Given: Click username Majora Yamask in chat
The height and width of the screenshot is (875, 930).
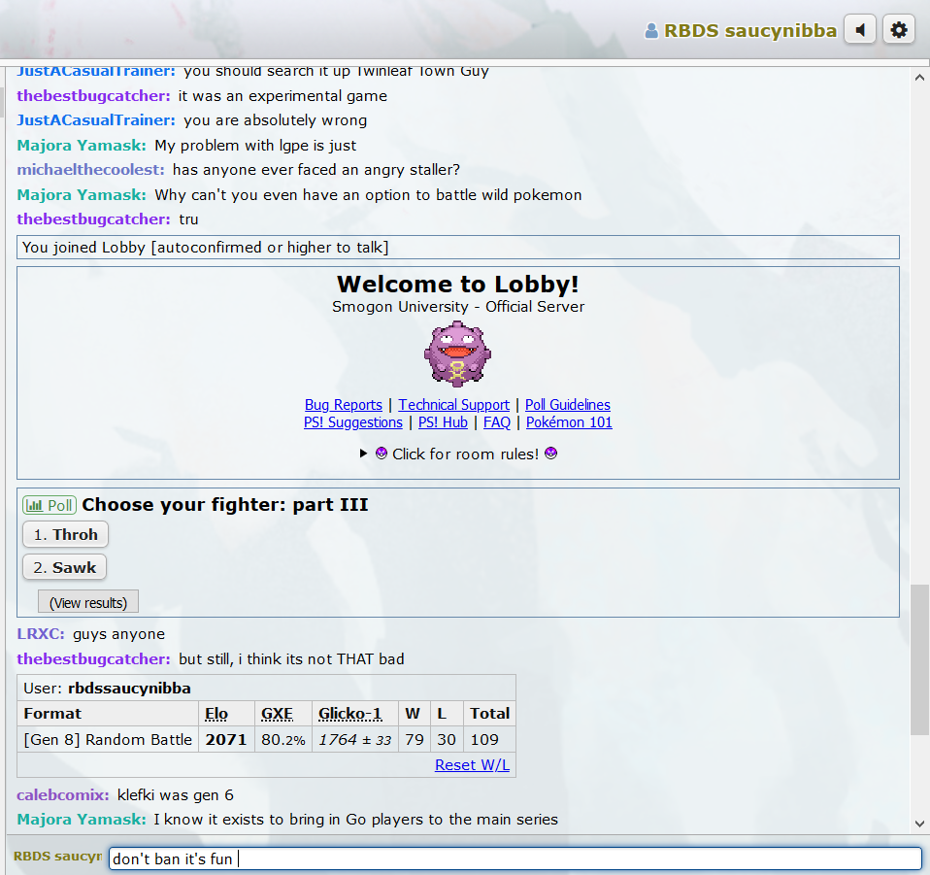Looking at the screenshot, I should (x=82, y=146).
